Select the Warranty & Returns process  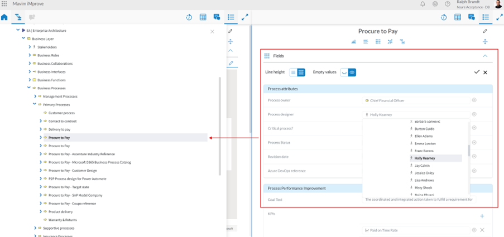63,220
